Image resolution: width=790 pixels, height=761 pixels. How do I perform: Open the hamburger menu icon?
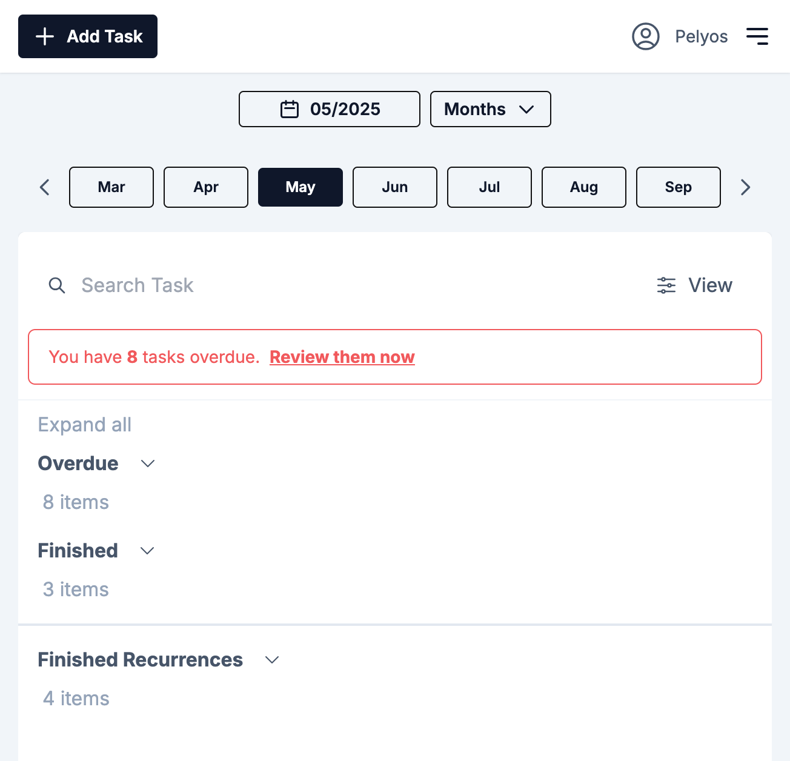coord(757,36)
